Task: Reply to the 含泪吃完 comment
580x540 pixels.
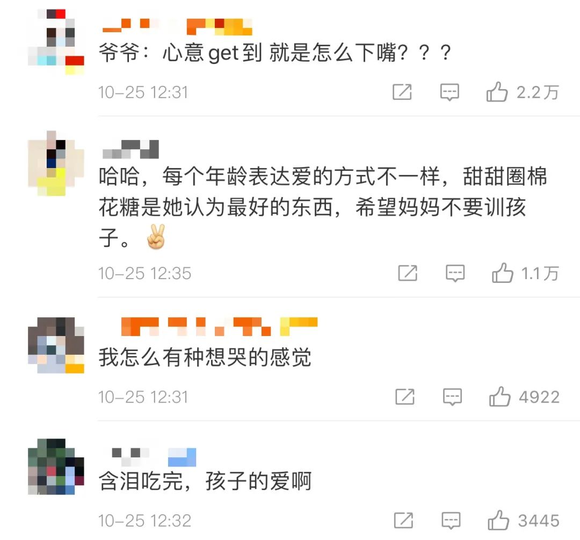Action: (x=451, y=521)
